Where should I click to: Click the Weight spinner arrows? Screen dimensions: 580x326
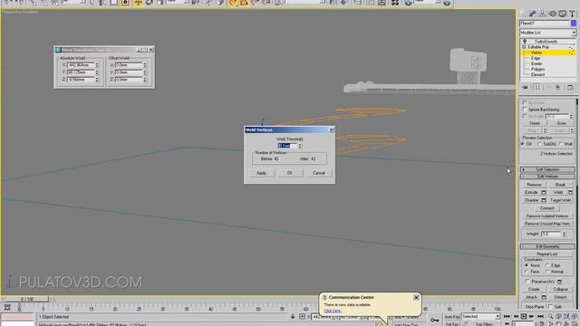[x=564, y=234]
